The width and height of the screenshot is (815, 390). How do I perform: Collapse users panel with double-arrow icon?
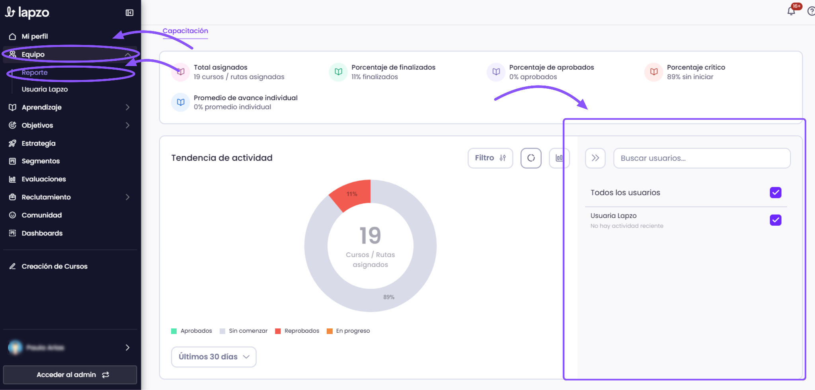tap(595, 158)
